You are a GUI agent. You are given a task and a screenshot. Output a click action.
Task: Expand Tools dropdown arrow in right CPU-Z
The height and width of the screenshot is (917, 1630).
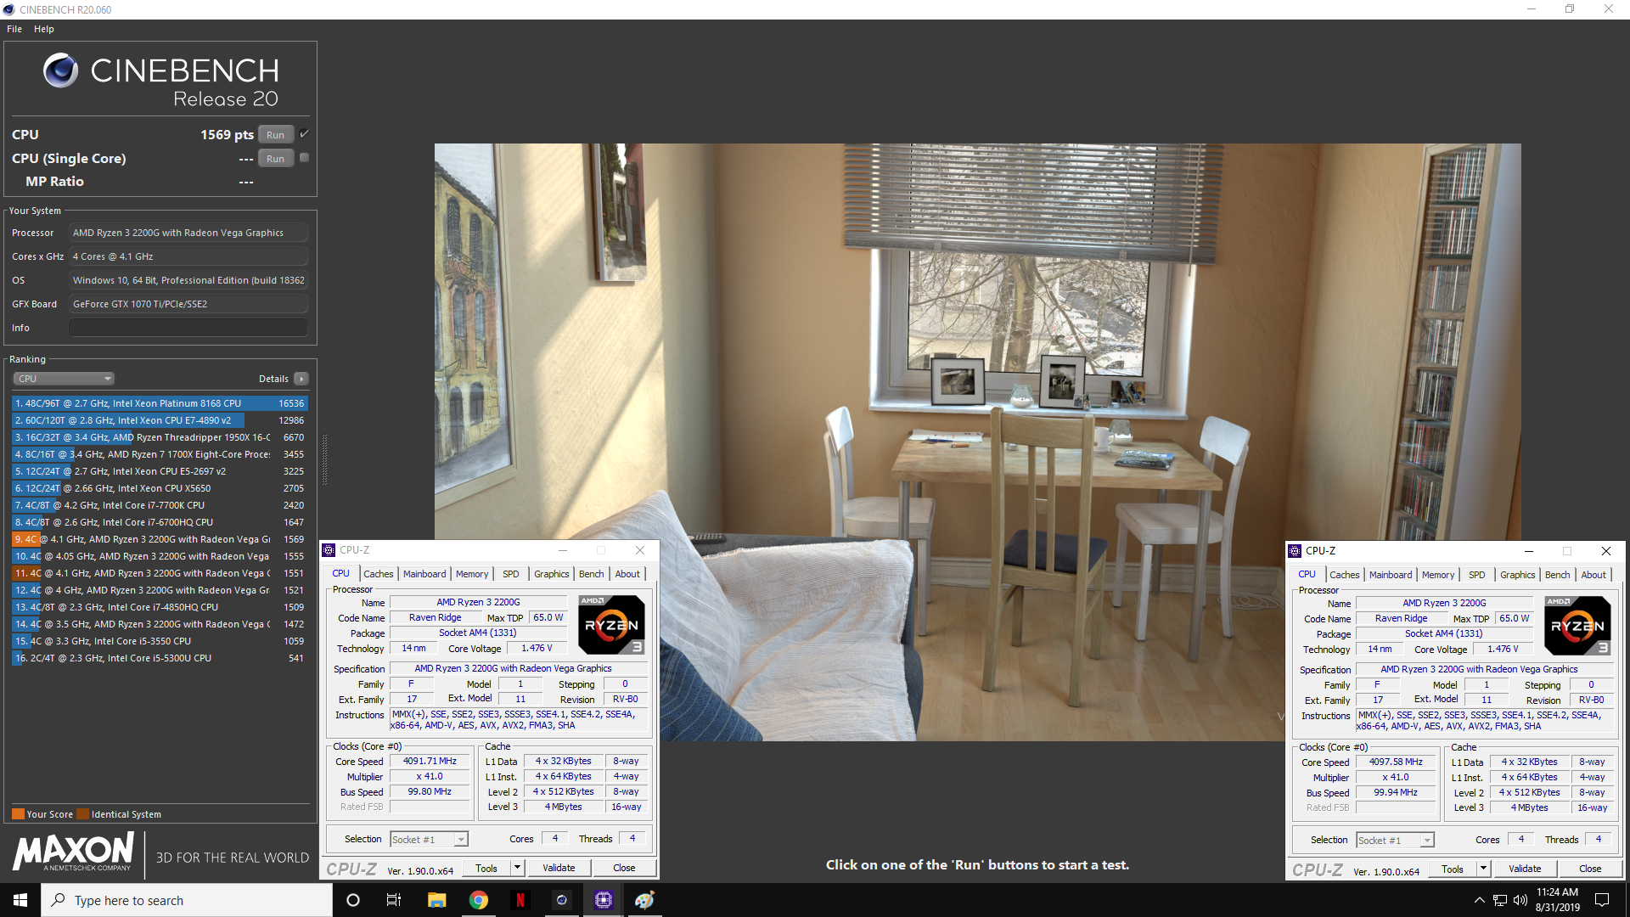tap(1483, 869)
